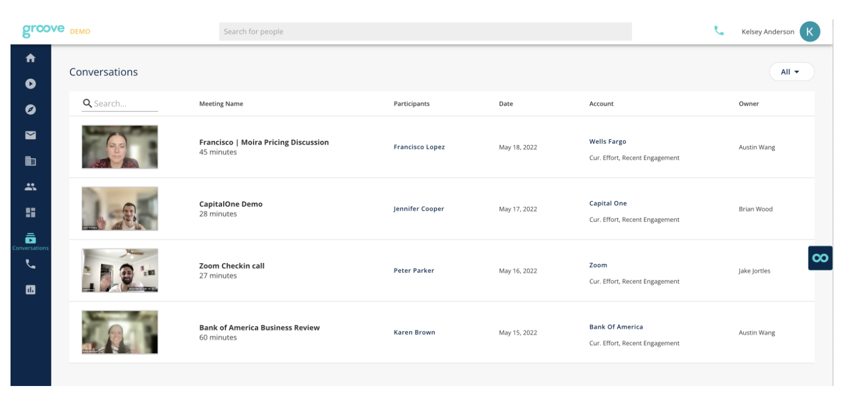Click the 27 minutes duration text

218,276
